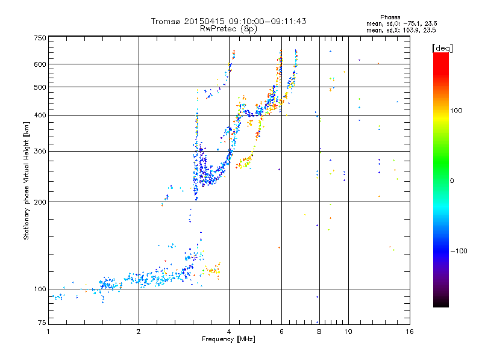Click the 'mean, sd,O: -75.1, 23.5' statistic
482x361 pixels.
point(401,23)
